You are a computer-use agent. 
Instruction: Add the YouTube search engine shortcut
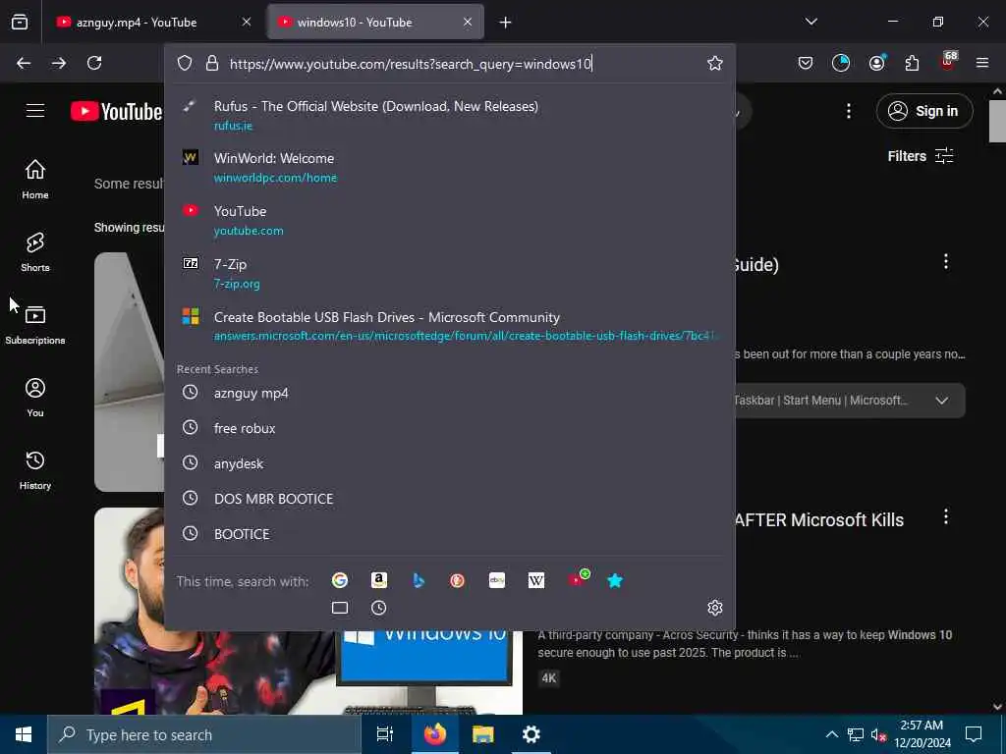pyautogui.click(x=578, y=578)
